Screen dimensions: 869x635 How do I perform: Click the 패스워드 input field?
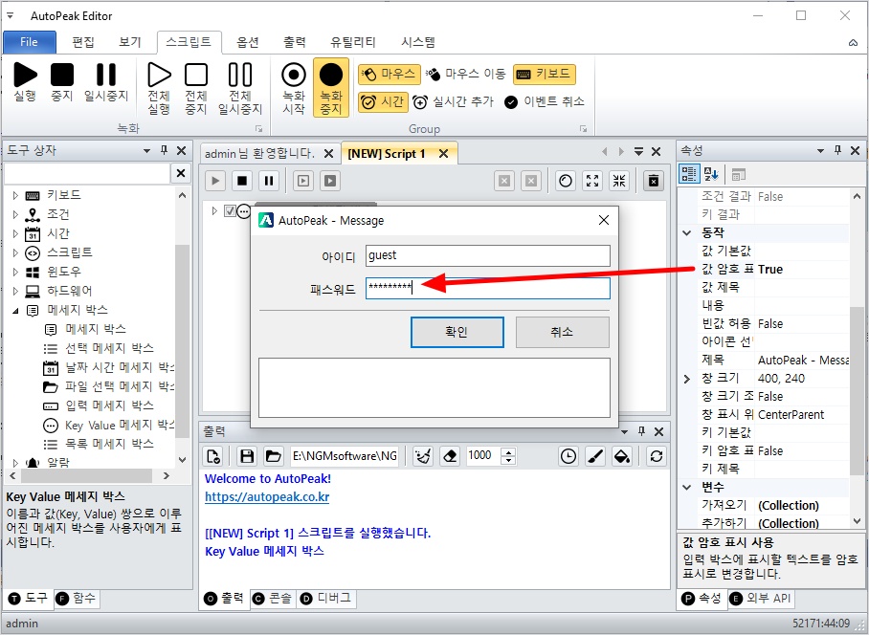[x=488, y=288]
